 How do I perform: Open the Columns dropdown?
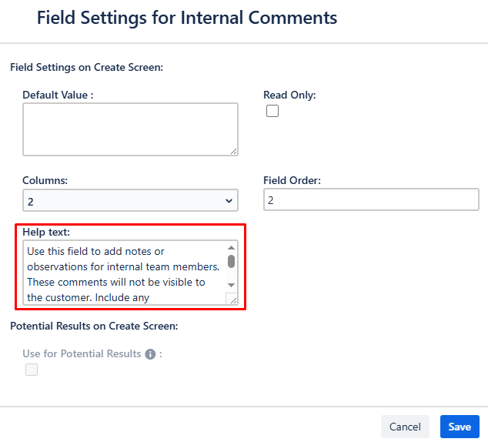point(130,200)
